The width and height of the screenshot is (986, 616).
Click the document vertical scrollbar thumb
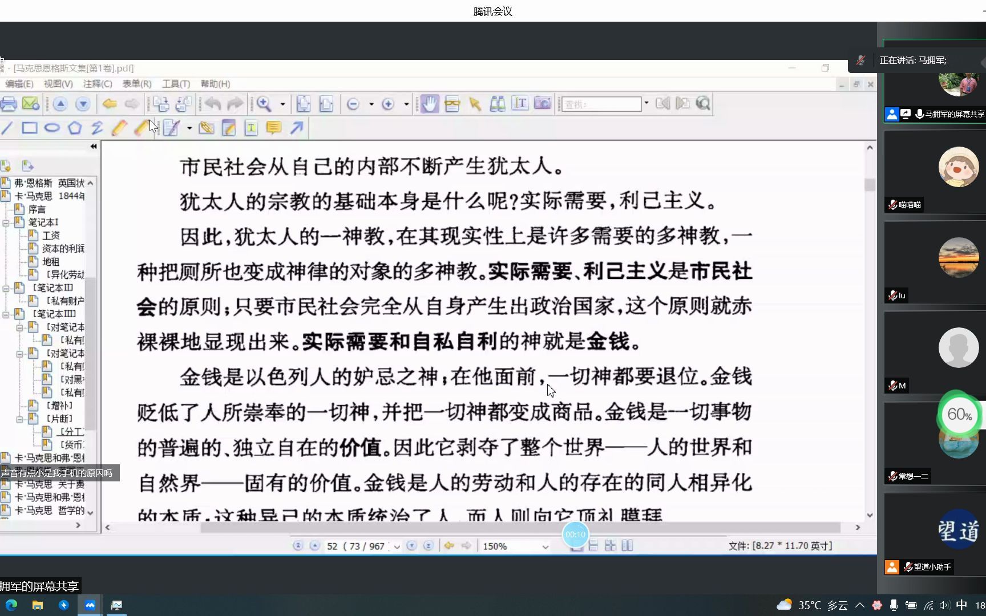pyautogui.click(x=870, y=185)
